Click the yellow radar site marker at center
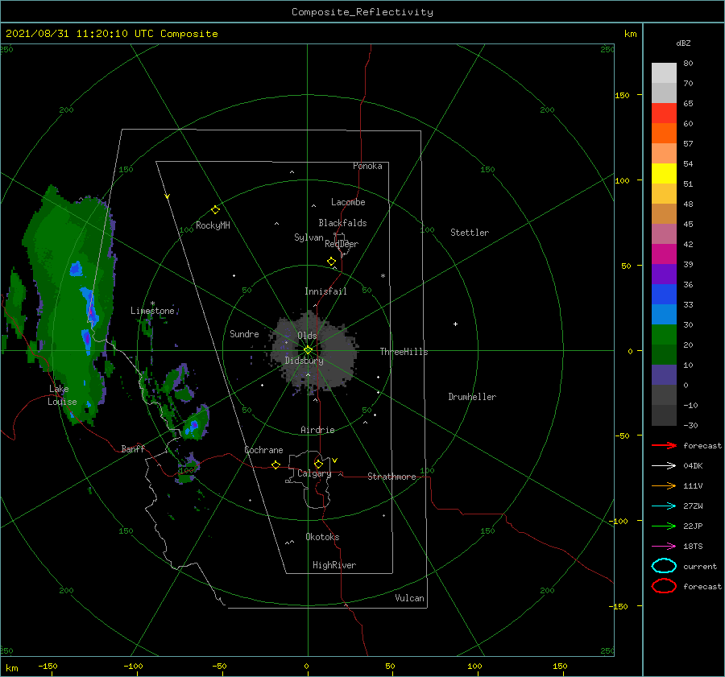 pos(308,350)
